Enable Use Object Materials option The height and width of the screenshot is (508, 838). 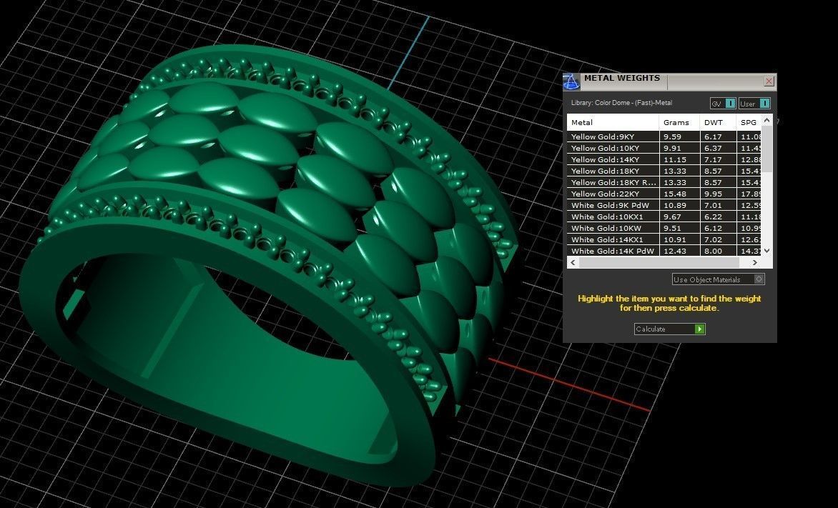[719, 279]
